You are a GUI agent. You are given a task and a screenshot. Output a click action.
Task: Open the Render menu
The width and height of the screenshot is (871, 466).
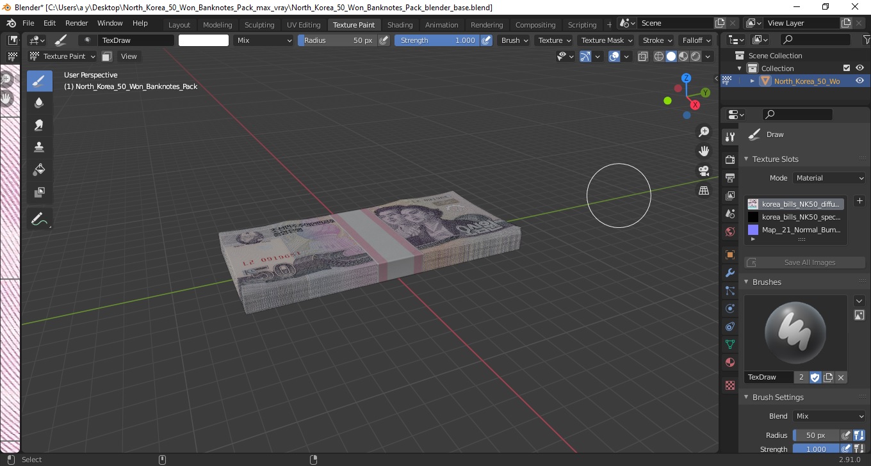[x=76, y=23]
